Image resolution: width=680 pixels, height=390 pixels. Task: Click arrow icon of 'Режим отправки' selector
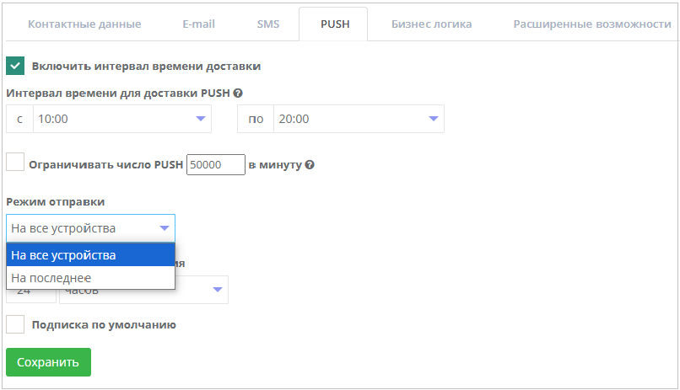point(165,228)
